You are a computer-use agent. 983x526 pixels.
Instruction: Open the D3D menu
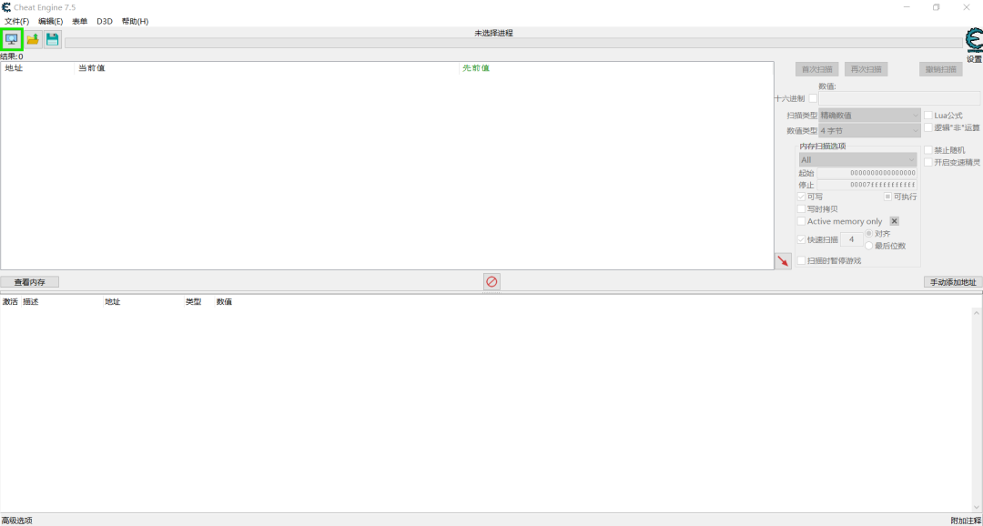tap(104, 21)
